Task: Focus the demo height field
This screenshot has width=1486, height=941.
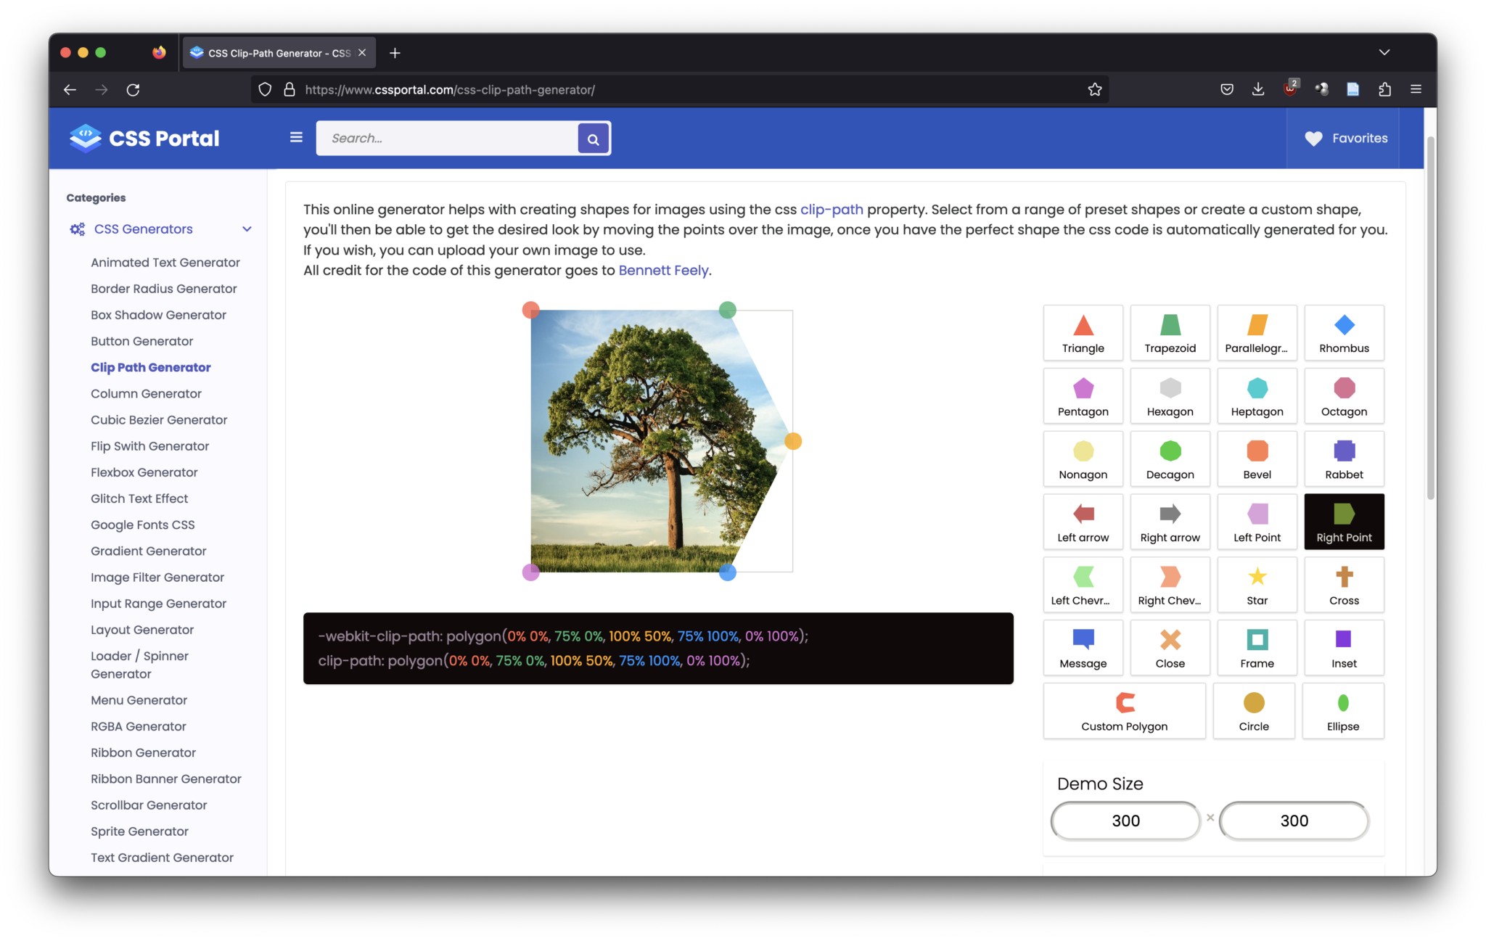Action: 1294,821
